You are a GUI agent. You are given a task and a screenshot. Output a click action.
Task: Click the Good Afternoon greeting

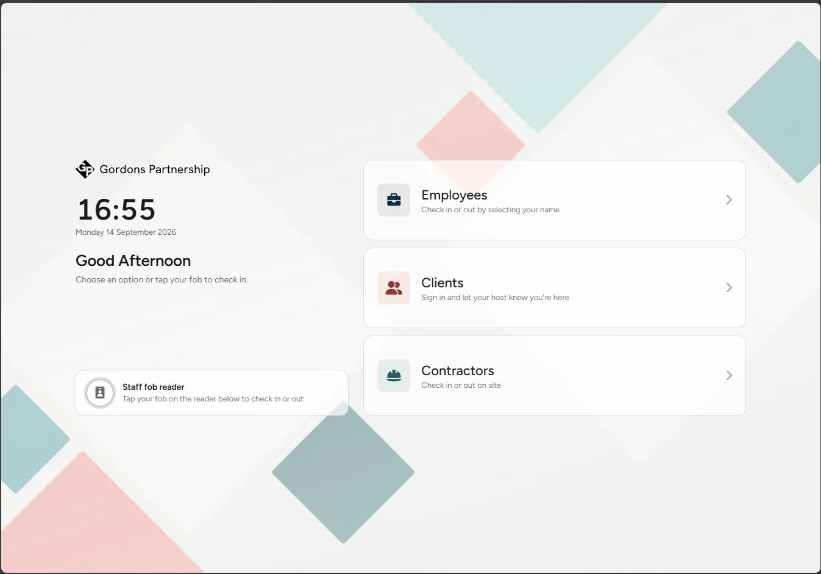(133, 260)
